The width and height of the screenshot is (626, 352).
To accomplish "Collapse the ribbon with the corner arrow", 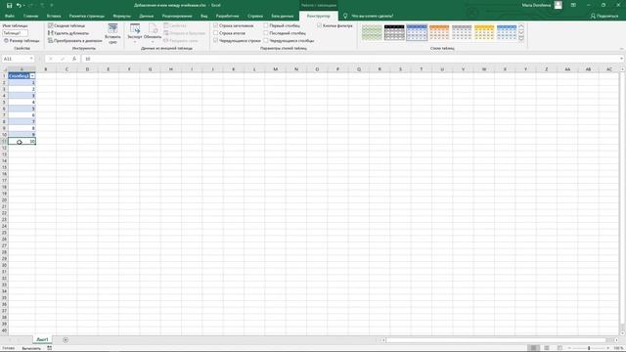I will (622, 49).
